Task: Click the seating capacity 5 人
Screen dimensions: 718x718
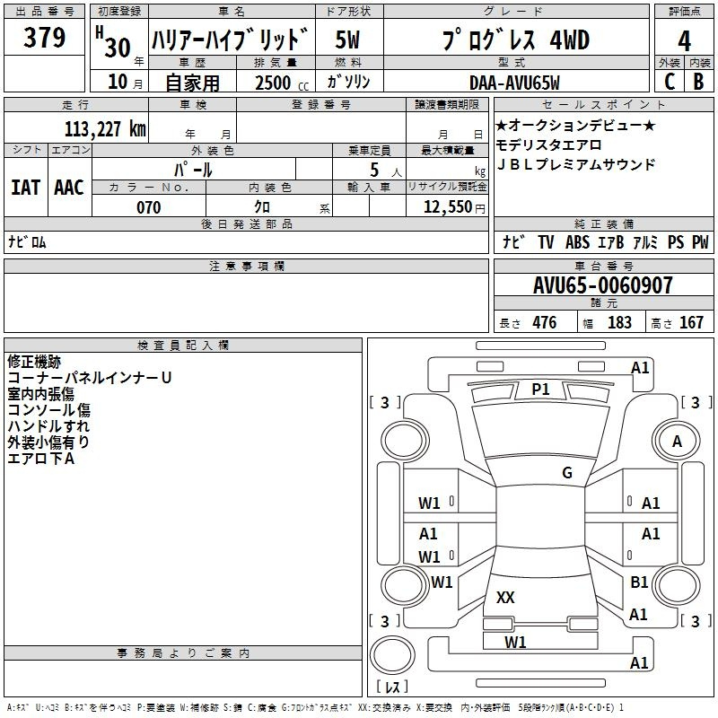Action: coord(386,171)
